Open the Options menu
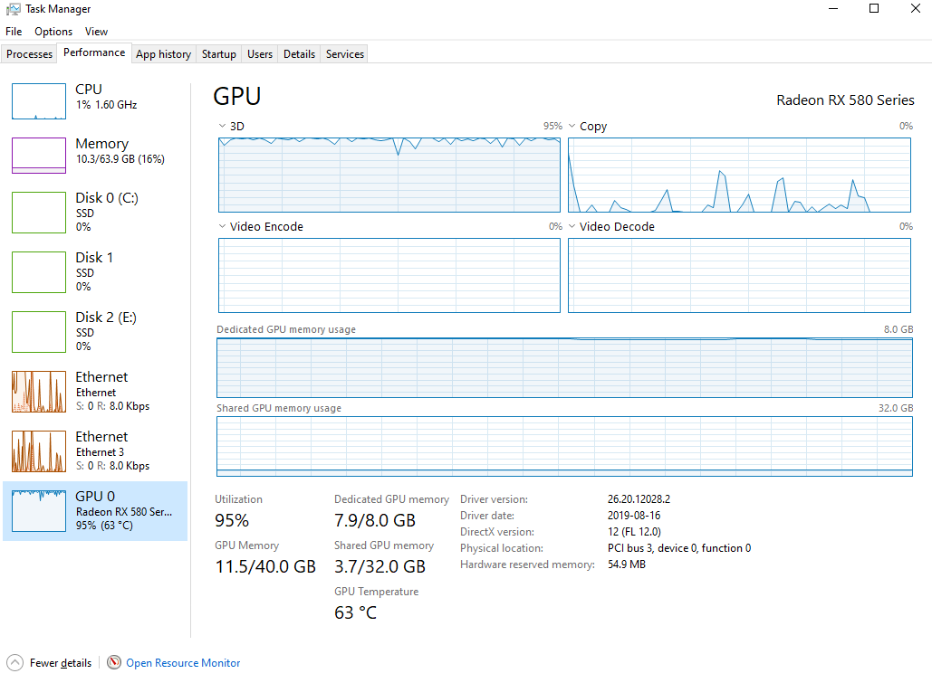The image size is (932, 683). tap(53, 32)
